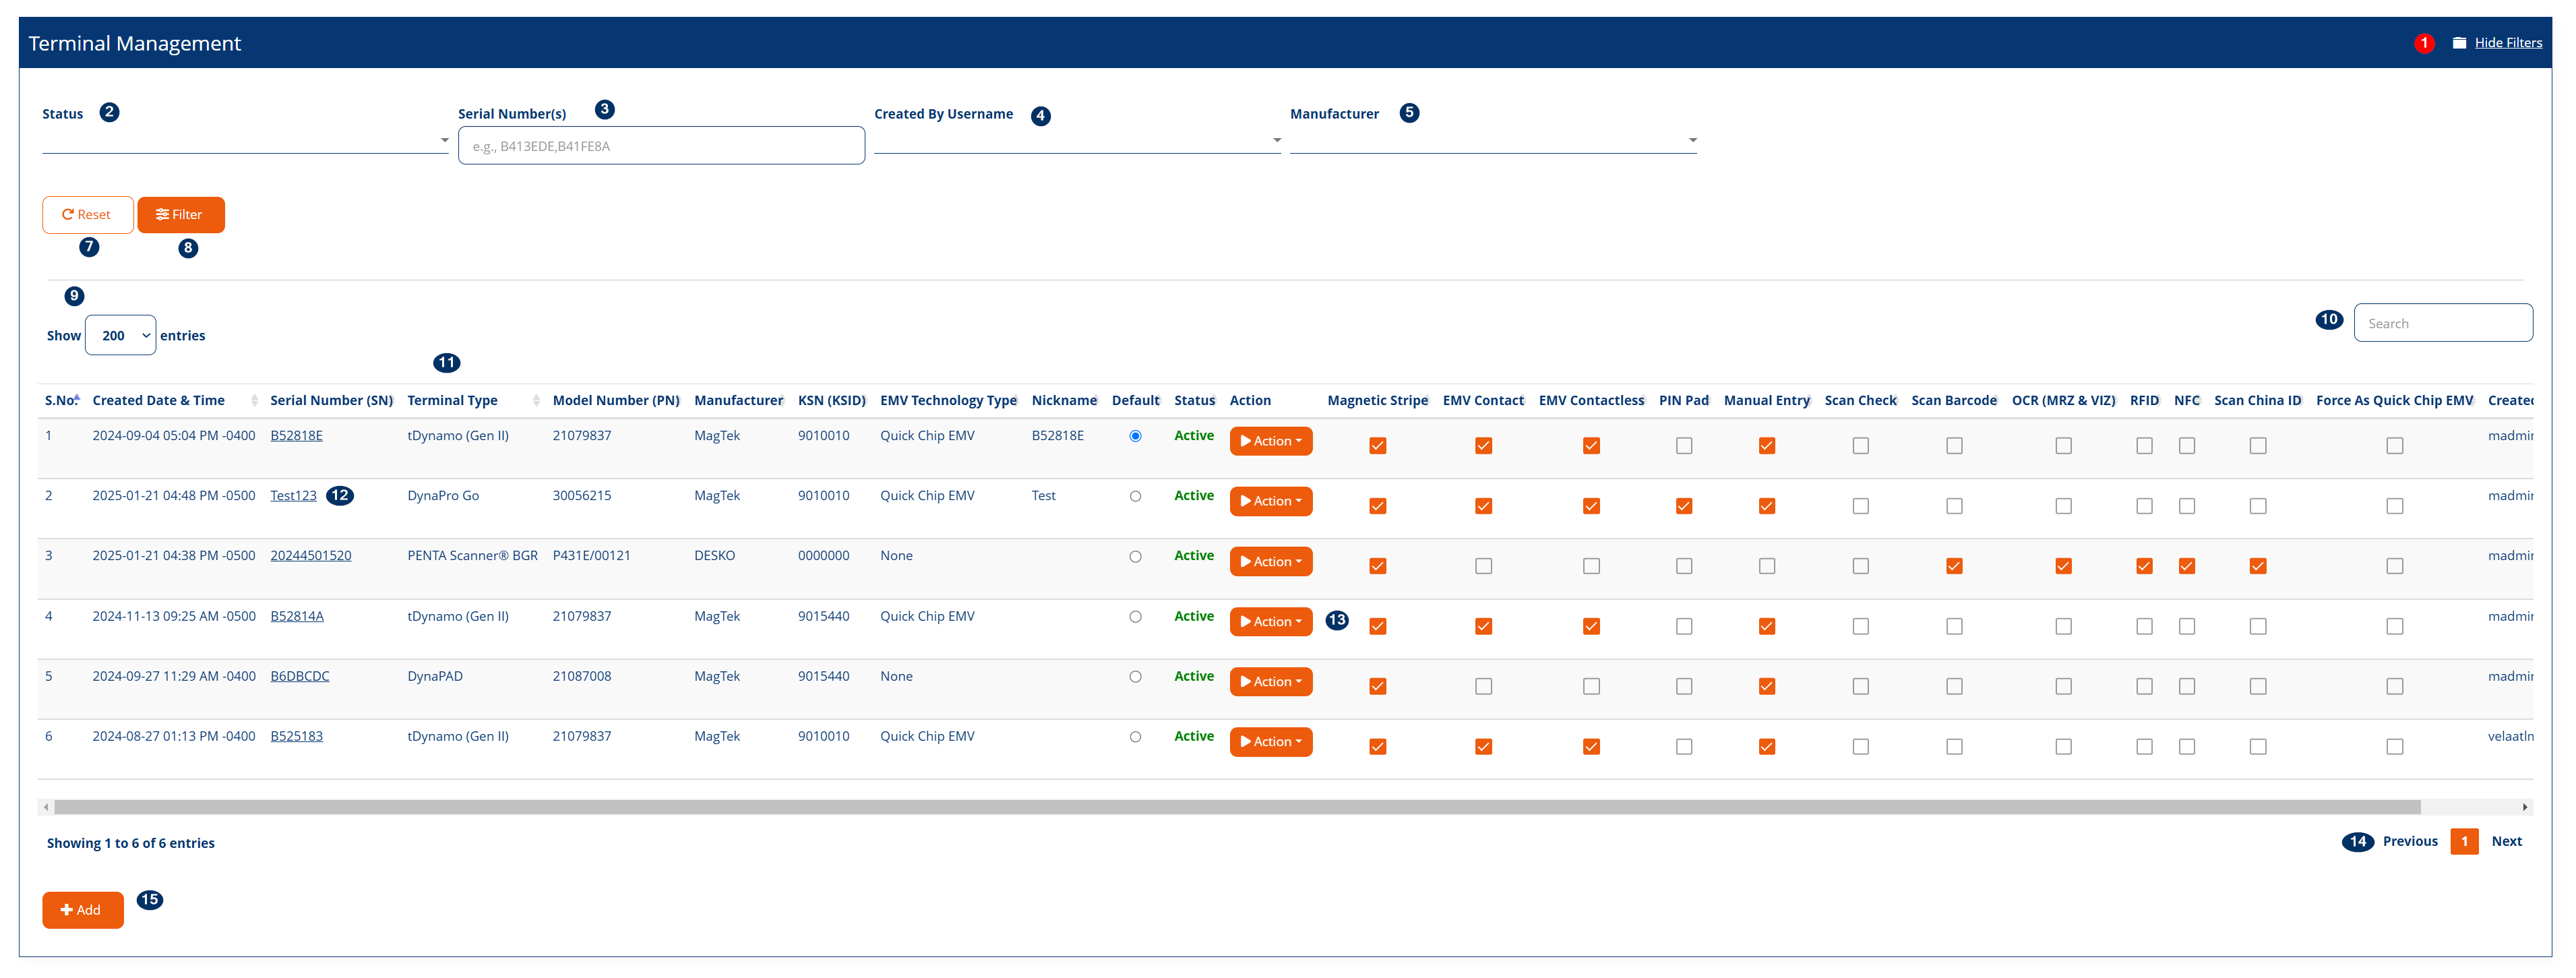Click the sort arrows on the Manufacturer column header

[782, 400]
